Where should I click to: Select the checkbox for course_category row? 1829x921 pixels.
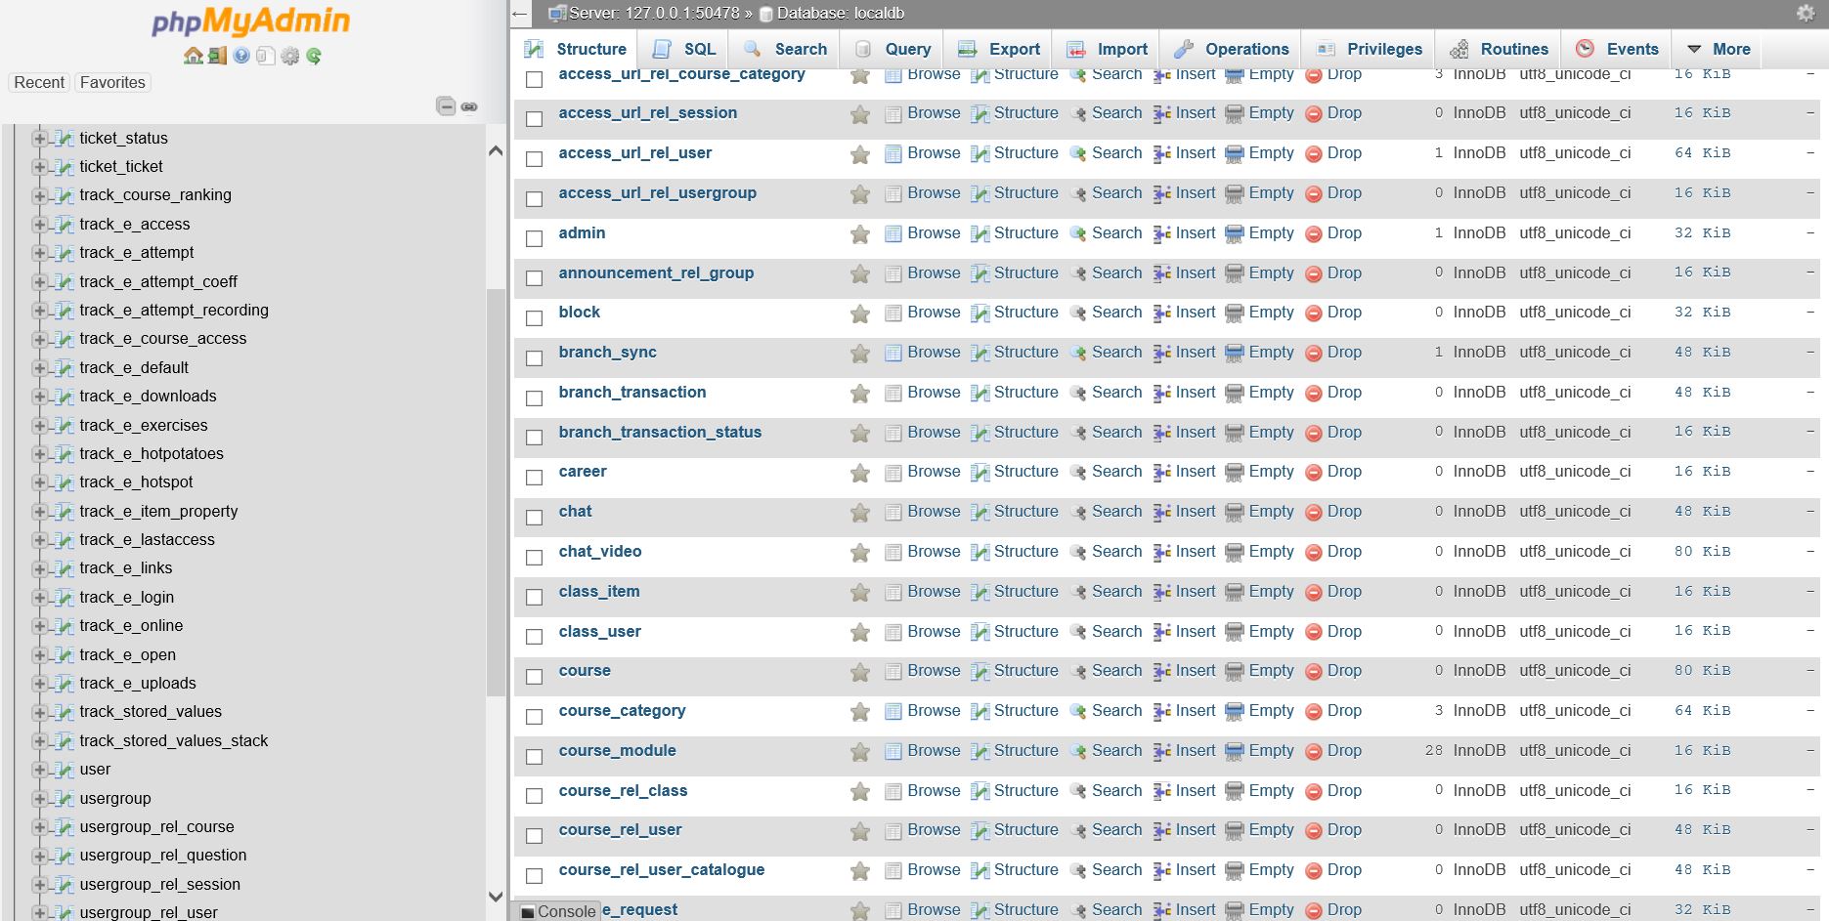tap(534, 715)
